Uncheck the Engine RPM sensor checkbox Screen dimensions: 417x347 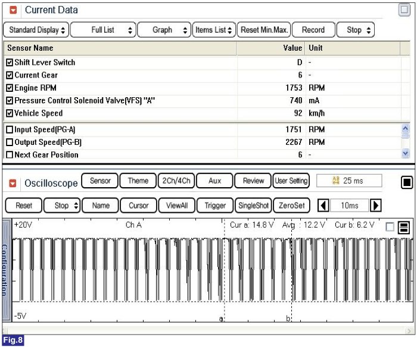[x=10, y=88]
